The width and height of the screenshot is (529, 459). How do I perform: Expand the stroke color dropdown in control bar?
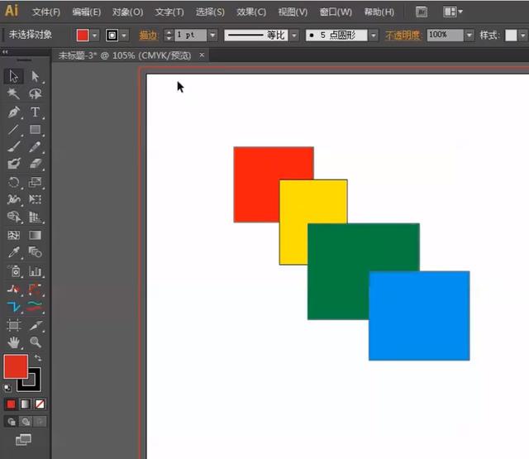coord(125,35)
